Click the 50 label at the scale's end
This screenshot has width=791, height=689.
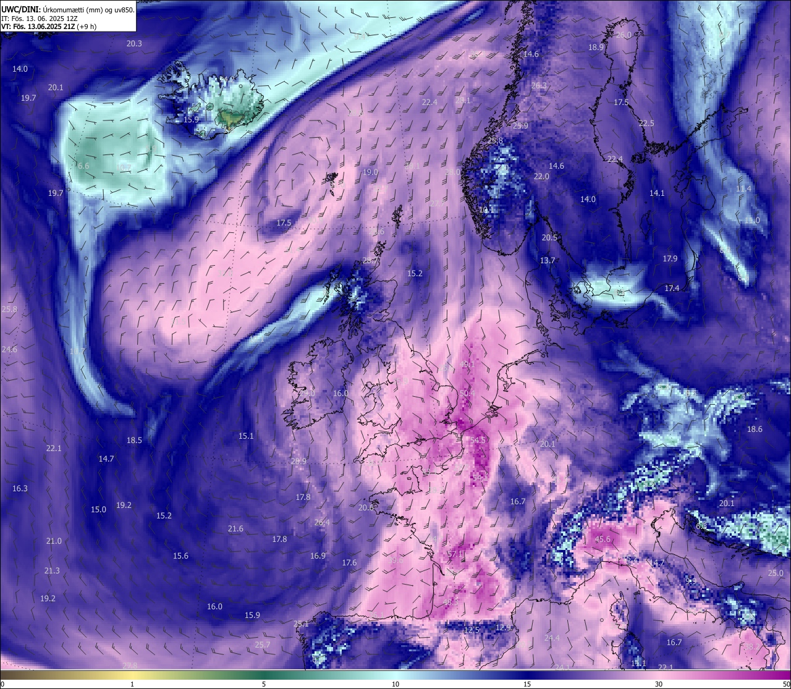[x=786, y=684]
